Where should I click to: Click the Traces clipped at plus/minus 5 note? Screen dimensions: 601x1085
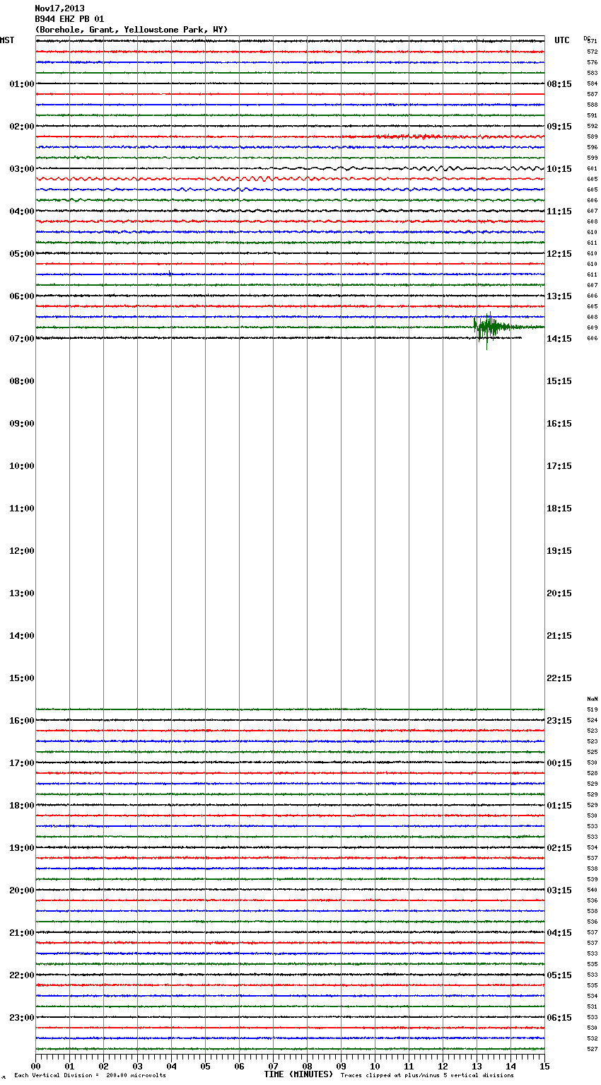[x=427, y=1076]
